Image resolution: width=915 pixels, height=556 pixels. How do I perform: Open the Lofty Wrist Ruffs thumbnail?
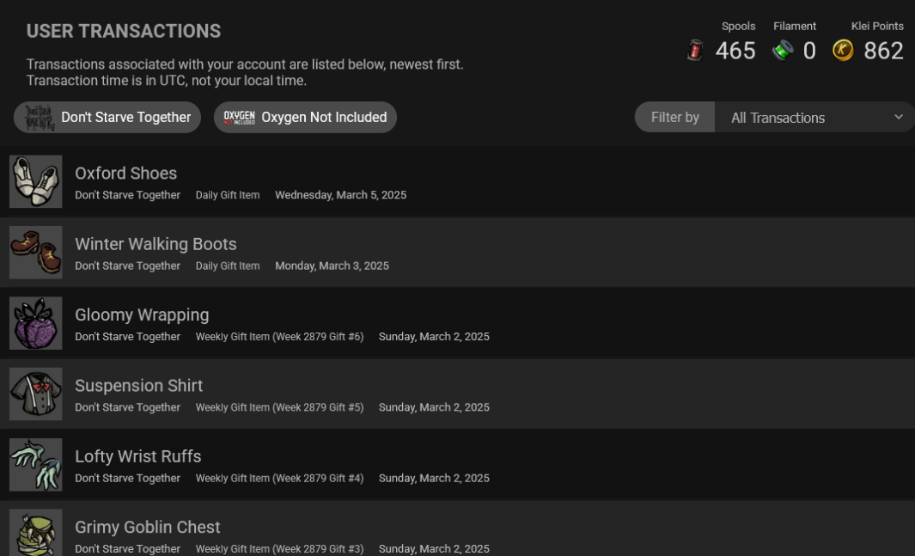click(35, 464)
